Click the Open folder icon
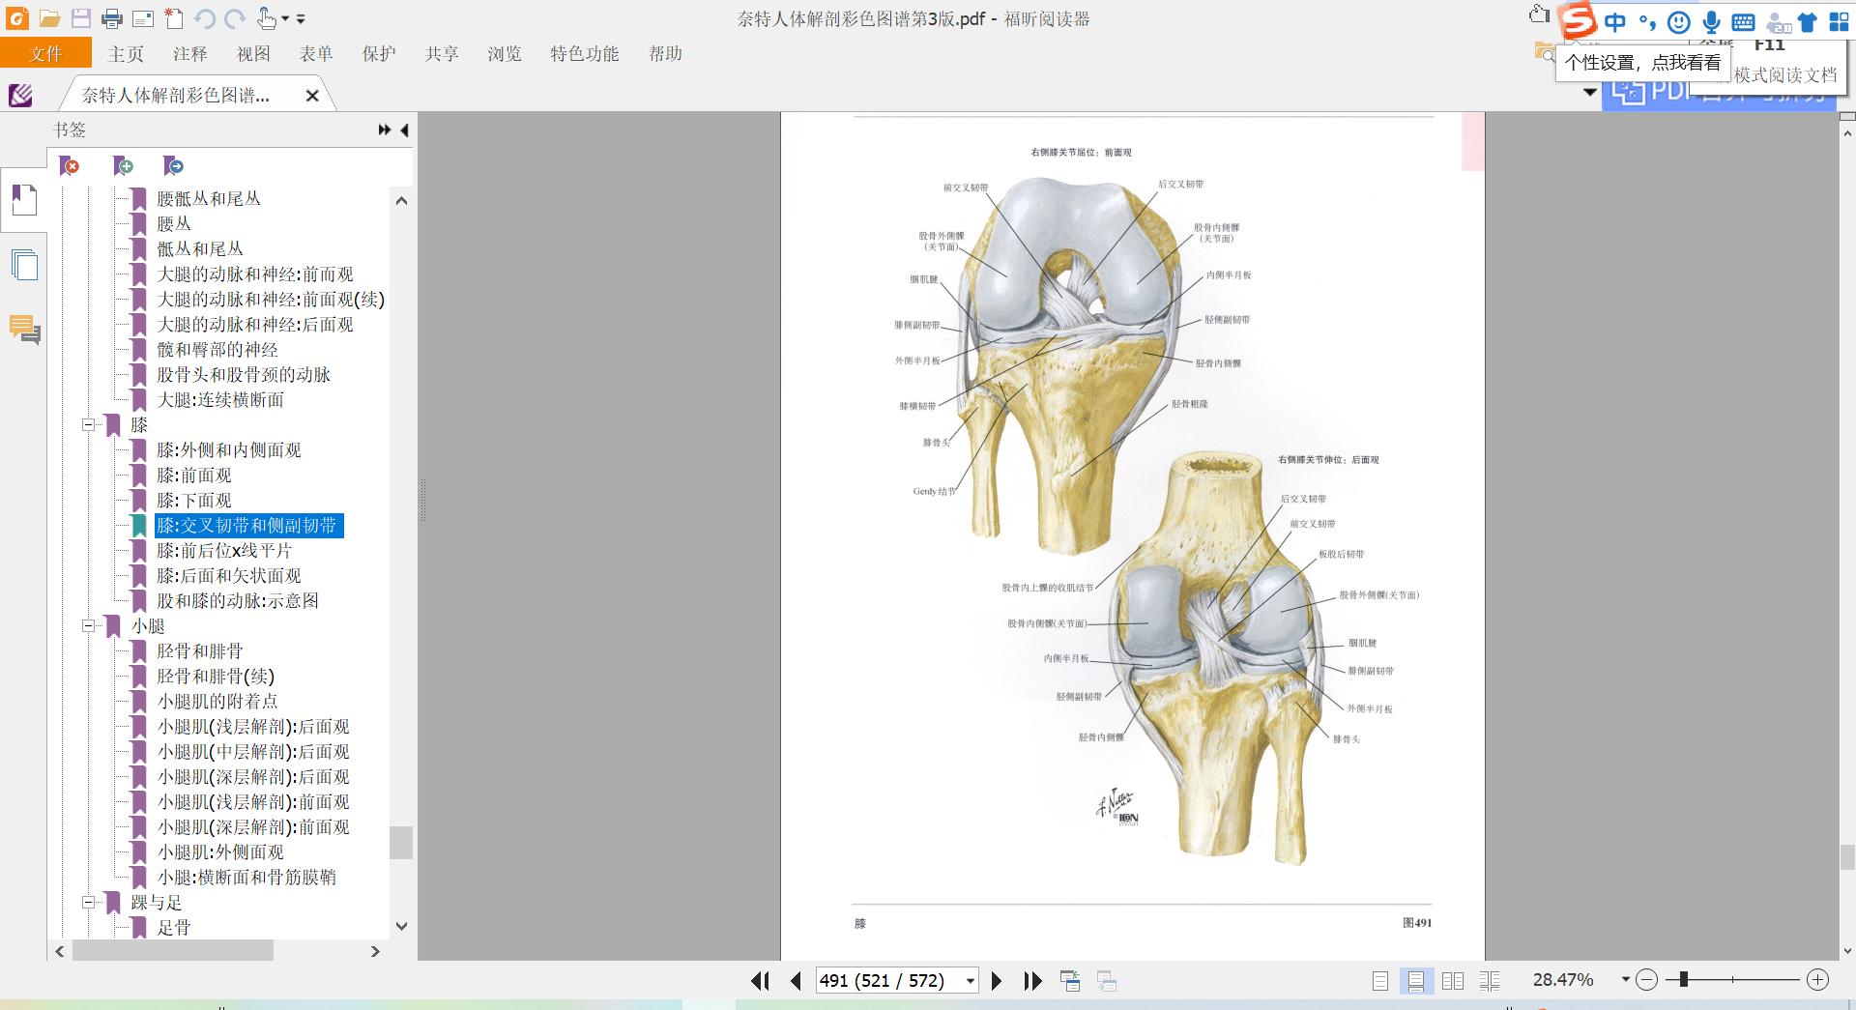Screen dimensions: 1856x1010 tap(49, 18)
